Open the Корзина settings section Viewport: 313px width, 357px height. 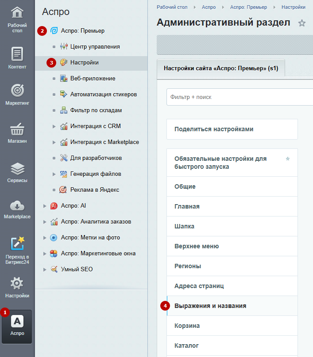(232, 326)
